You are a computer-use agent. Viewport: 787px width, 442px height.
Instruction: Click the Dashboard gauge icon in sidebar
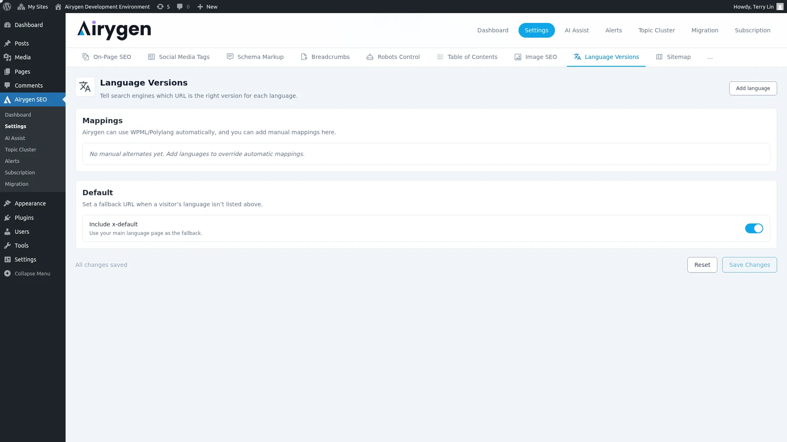(x=7, y=25)
